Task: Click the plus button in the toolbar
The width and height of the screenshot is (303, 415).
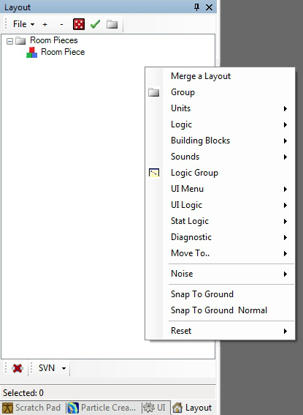Action: click(x=45, y=24)
